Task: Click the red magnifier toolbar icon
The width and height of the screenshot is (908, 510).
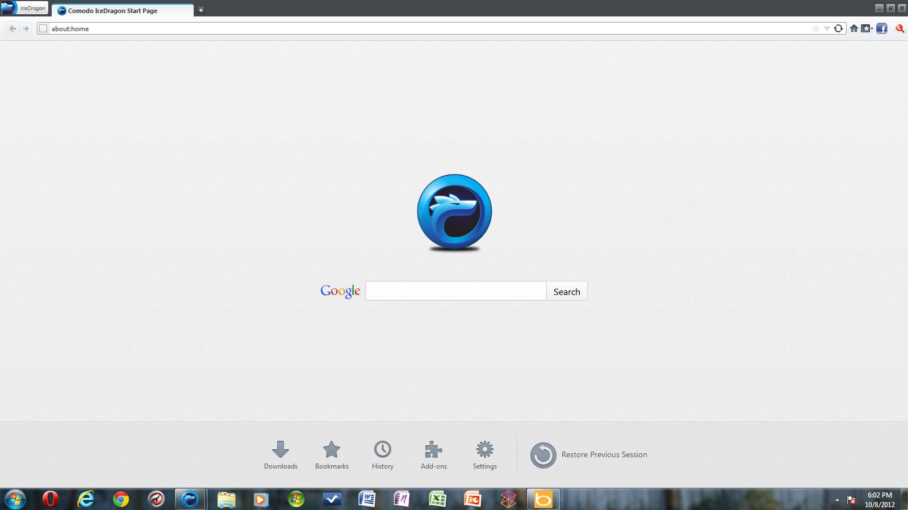Action: pyautogui.click(x=900, y=28)
